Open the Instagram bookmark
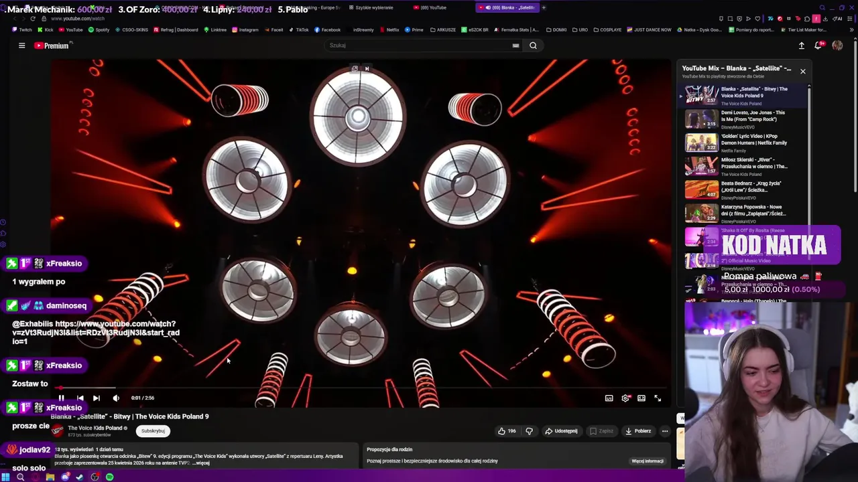The height and width of the screenshot is (482, 858). (245, 29)
